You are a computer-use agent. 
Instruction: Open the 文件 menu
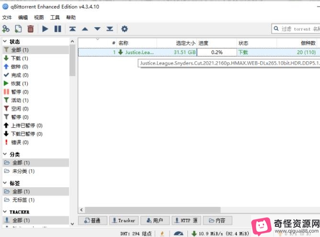7,18
